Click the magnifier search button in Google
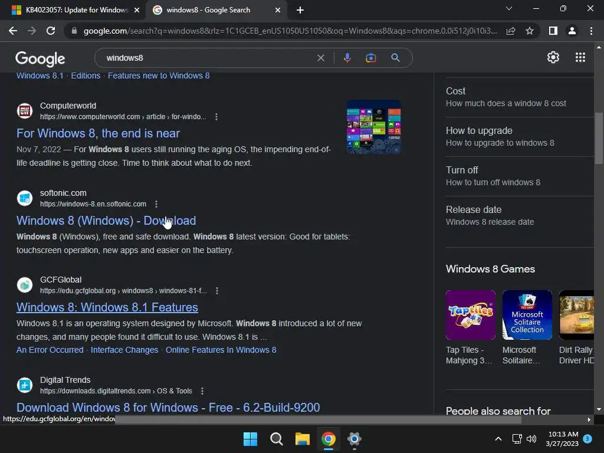Screen dimensions: 604x453 [x=395, y=58]
